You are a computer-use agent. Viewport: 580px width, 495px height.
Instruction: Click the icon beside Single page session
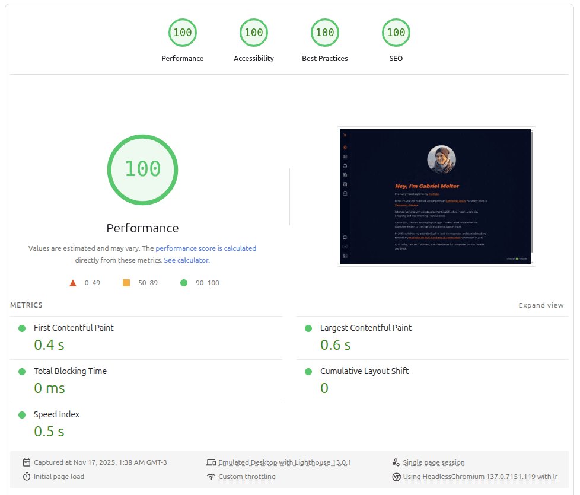click(x=396, y=462)
